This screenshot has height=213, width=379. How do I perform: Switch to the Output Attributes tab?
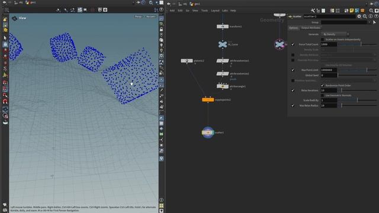coord(310,28)
